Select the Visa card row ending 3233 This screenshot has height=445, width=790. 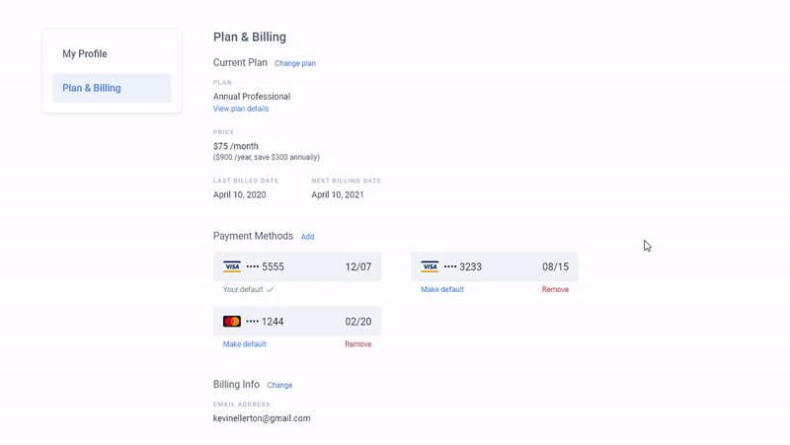coord(495,266)
